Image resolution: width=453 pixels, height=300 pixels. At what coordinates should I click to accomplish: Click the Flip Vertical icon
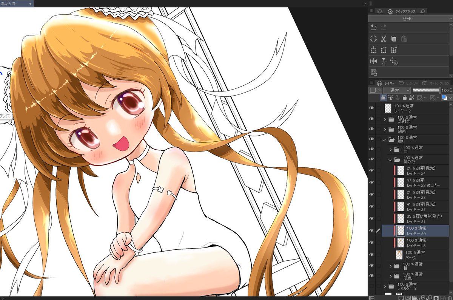click(384, 61)
